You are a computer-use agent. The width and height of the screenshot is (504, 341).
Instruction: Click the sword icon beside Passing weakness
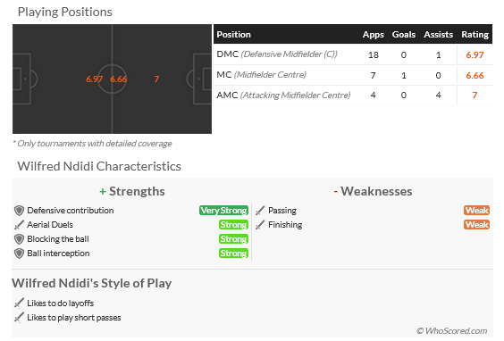click(x=260, y=211)
